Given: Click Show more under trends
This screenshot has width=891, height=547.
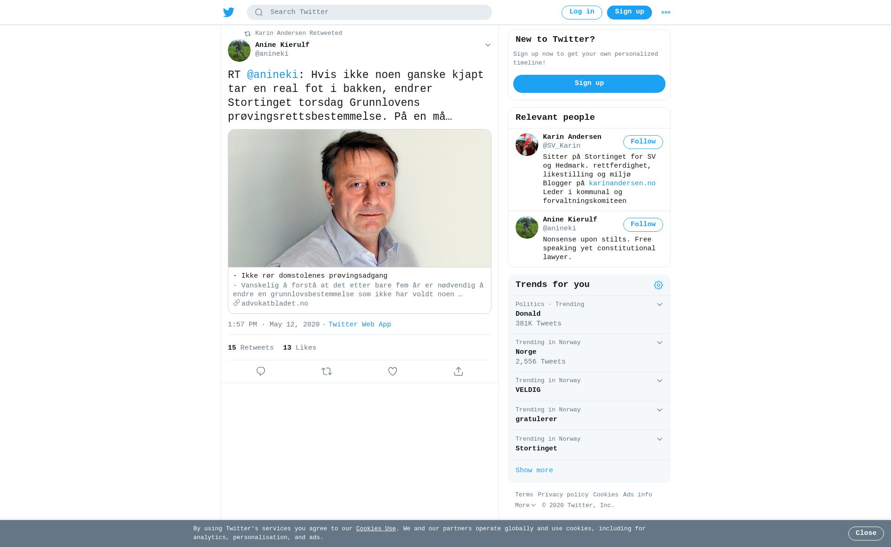Looking at the screenshot, I should (534, 470).
